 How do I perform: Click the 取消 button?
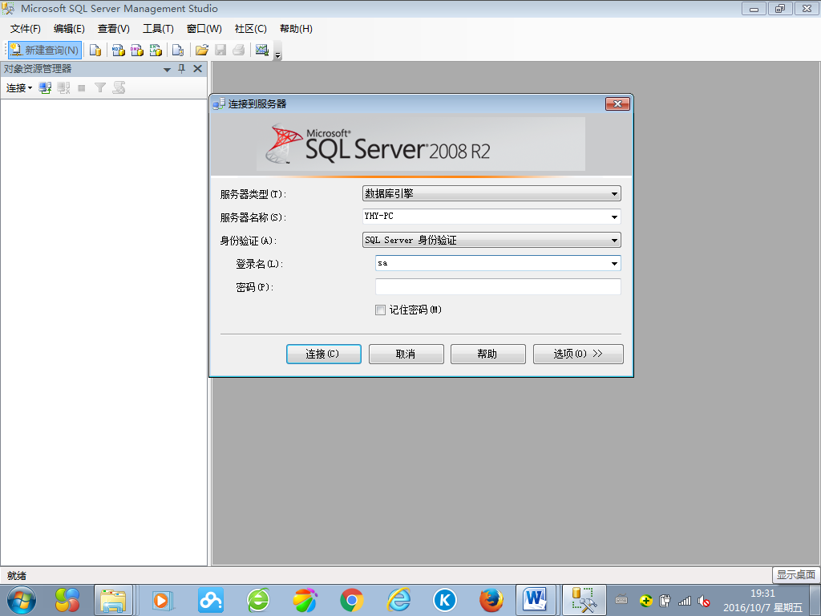[x=406, y=354]
